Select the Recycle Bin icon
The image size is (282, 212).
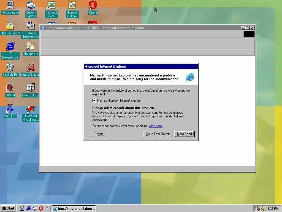coord(10,70)
